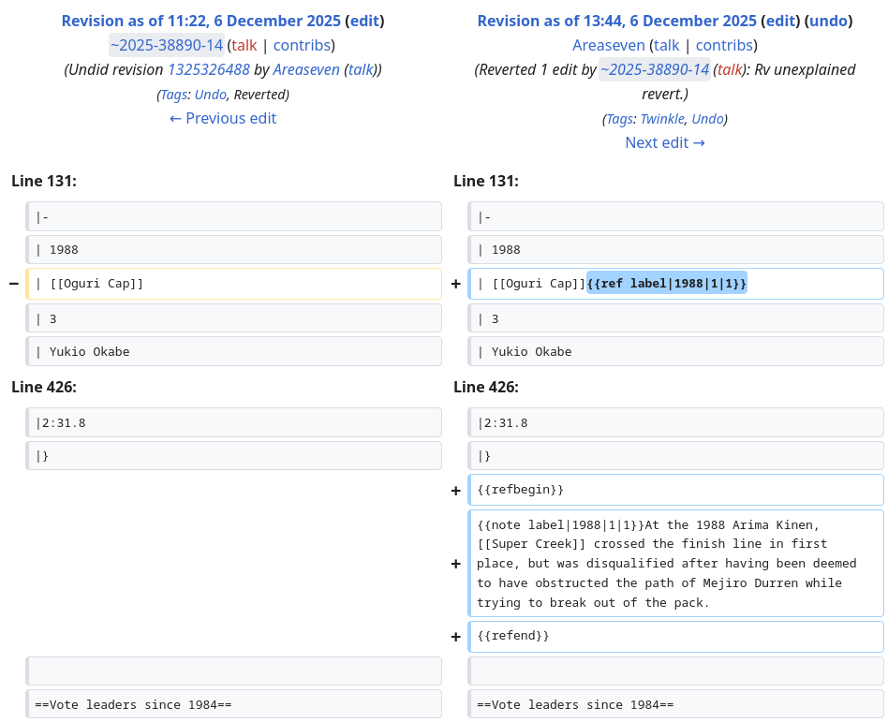Open revision as of 11:22, 6 December 2025

click(x=201, y=21)
